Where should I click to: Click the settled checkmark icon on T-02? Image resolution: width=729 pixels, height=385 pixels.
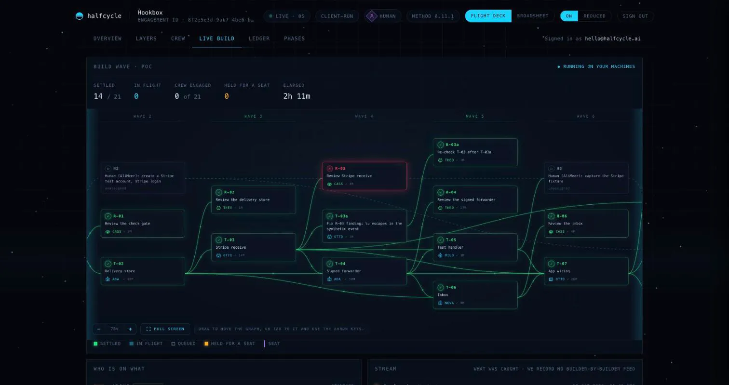[108, 264]
